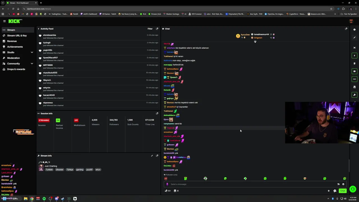The height and width of the screenshot is (202, 359).
Task: Go to Stream URL & Key page
Action: click(x=17, y=35)
